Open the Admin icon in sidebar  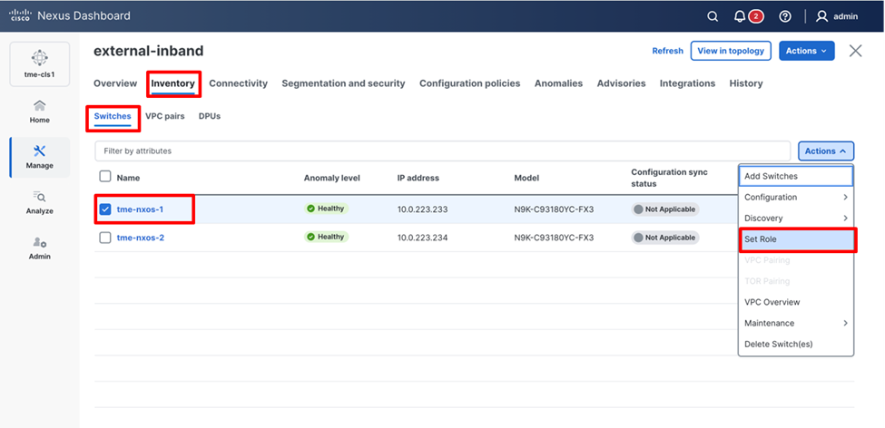tap(40, 248)
